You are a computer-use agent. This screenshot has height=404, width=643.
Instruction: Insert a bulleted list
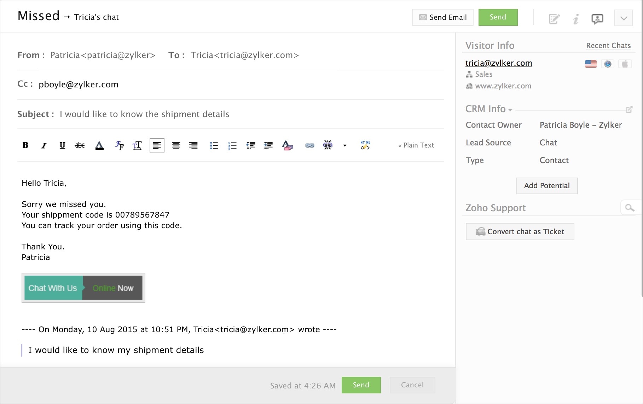214,145
